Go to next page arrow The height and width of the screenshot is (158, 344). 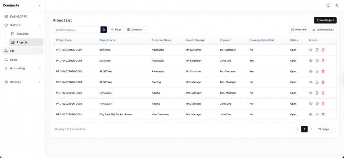point(311,129)
